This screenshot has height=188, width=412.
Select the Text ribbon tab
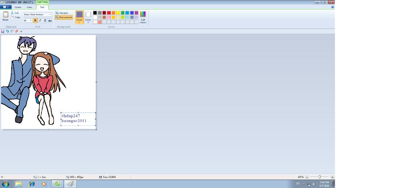pyautogui.click(x=42, y=7)
